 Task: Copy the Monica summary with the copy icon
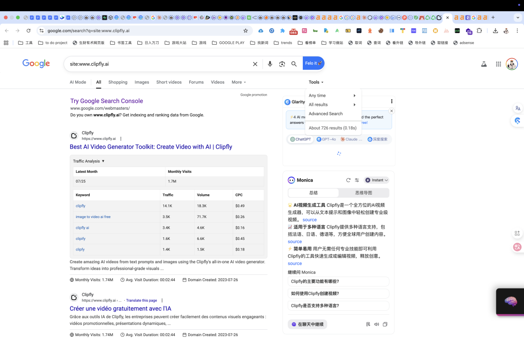point(385,324)
